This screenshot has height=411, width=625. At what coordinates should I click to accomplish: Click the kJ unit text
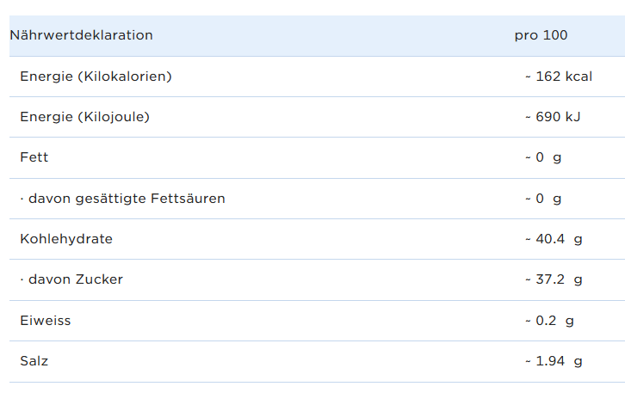click(x=572, y=117)
